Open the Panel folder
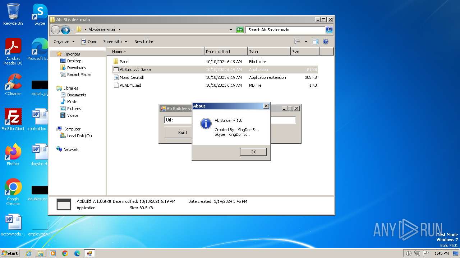 pos(124,62)
